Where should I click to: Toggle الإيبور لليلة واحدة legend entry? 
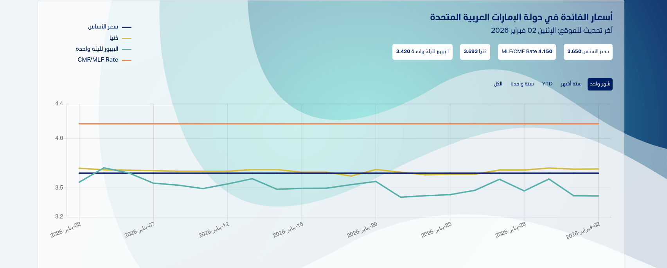click(x=97, y=49)
